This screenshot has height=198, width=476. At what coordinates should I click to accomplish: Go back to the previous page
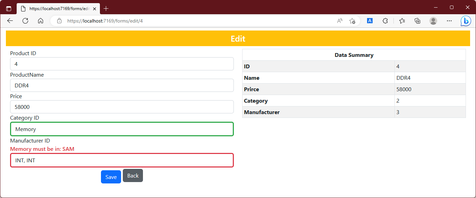10,21
